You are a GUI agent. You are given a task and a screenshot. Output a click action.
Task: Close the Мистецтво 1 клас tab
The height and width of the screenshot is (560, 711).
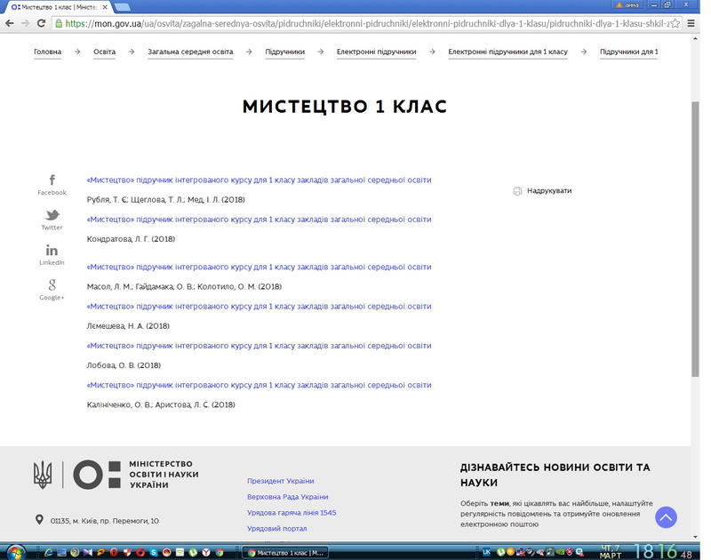pos(105,7)
